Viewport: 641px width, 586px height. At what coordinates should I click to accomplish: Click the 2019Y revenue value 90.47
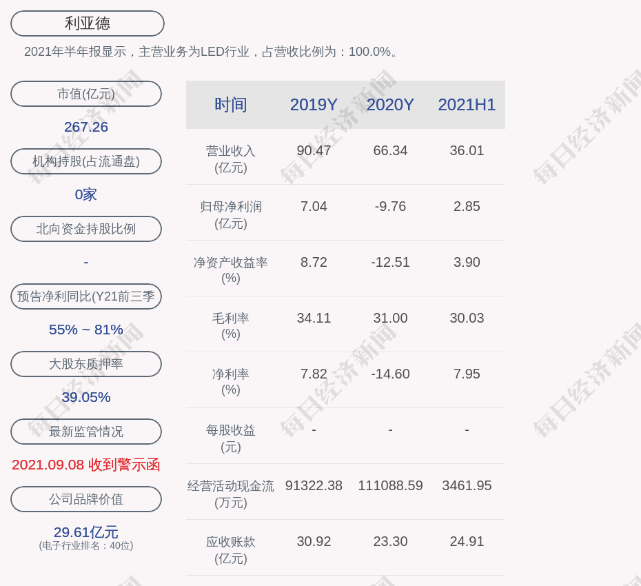pyautogui.click(x=314, y=150)
